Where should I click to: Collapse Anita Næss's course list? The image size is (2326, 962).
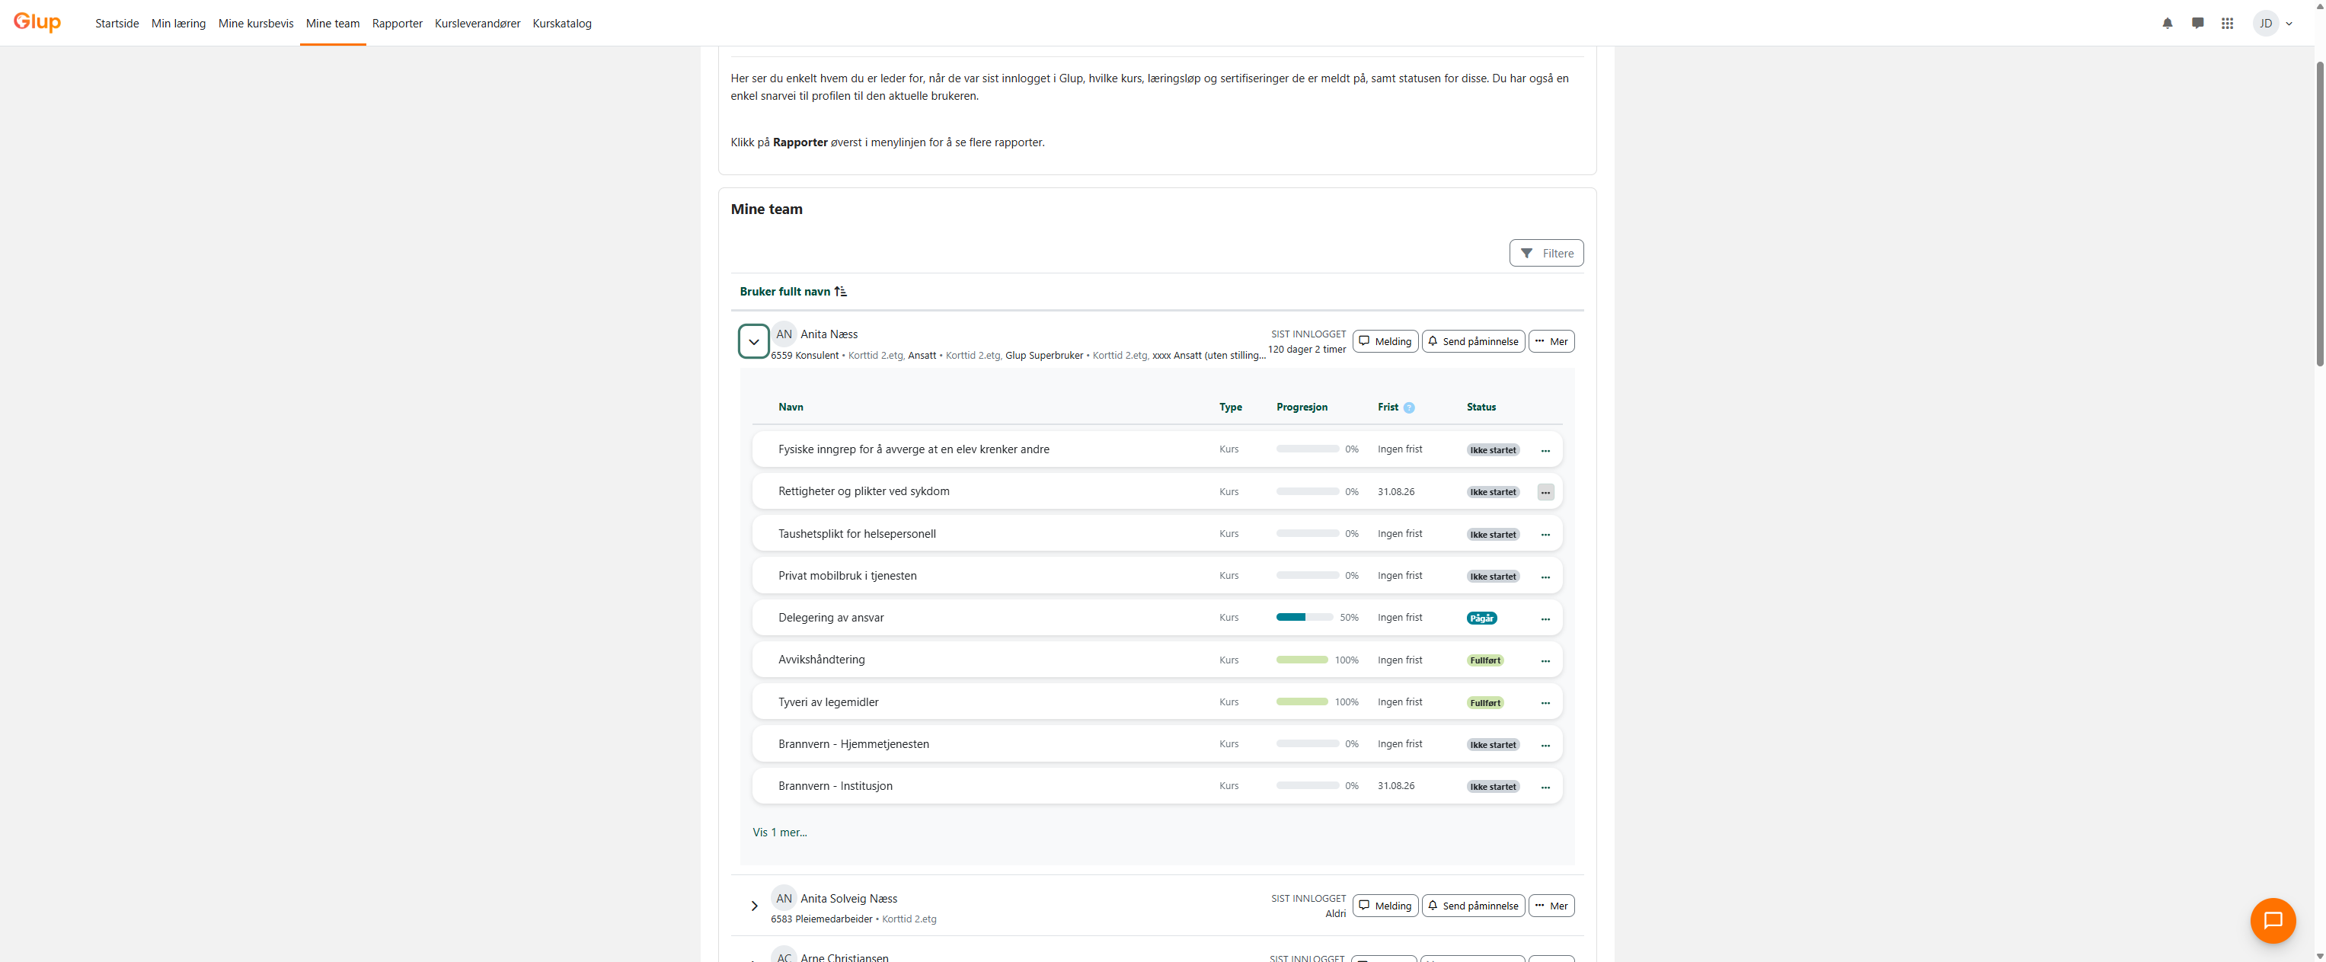coord(754,341)
